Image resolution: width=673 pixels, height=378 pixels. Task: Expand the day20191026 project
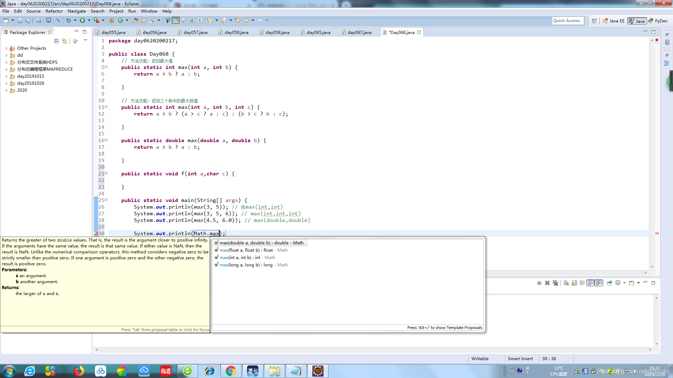6,83
